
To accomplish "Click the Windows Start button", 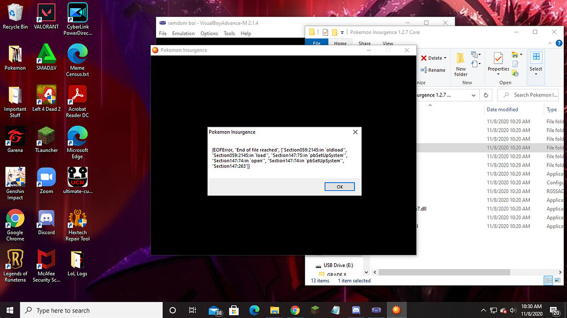I will click(10, 310).
